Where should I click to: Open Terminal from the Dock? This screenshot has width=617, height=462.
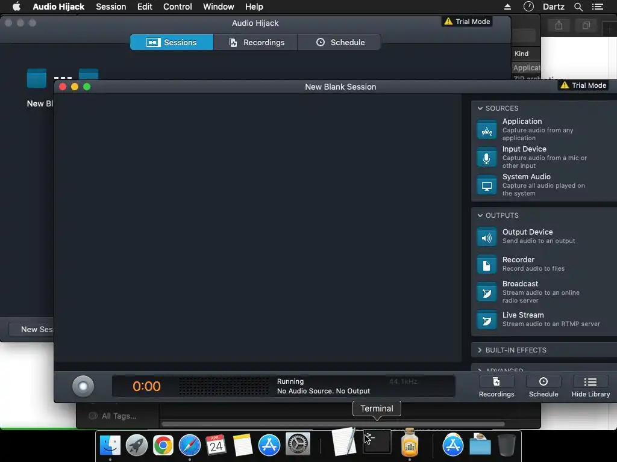pyautogui.click(x=377, y=442)
